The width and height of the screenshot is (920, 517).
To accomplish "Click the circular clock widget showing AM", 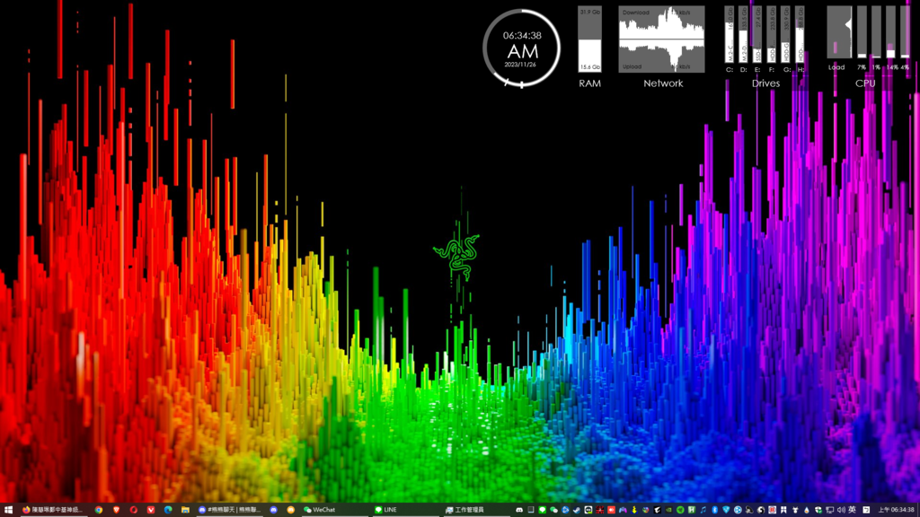I will click(521, 48).
